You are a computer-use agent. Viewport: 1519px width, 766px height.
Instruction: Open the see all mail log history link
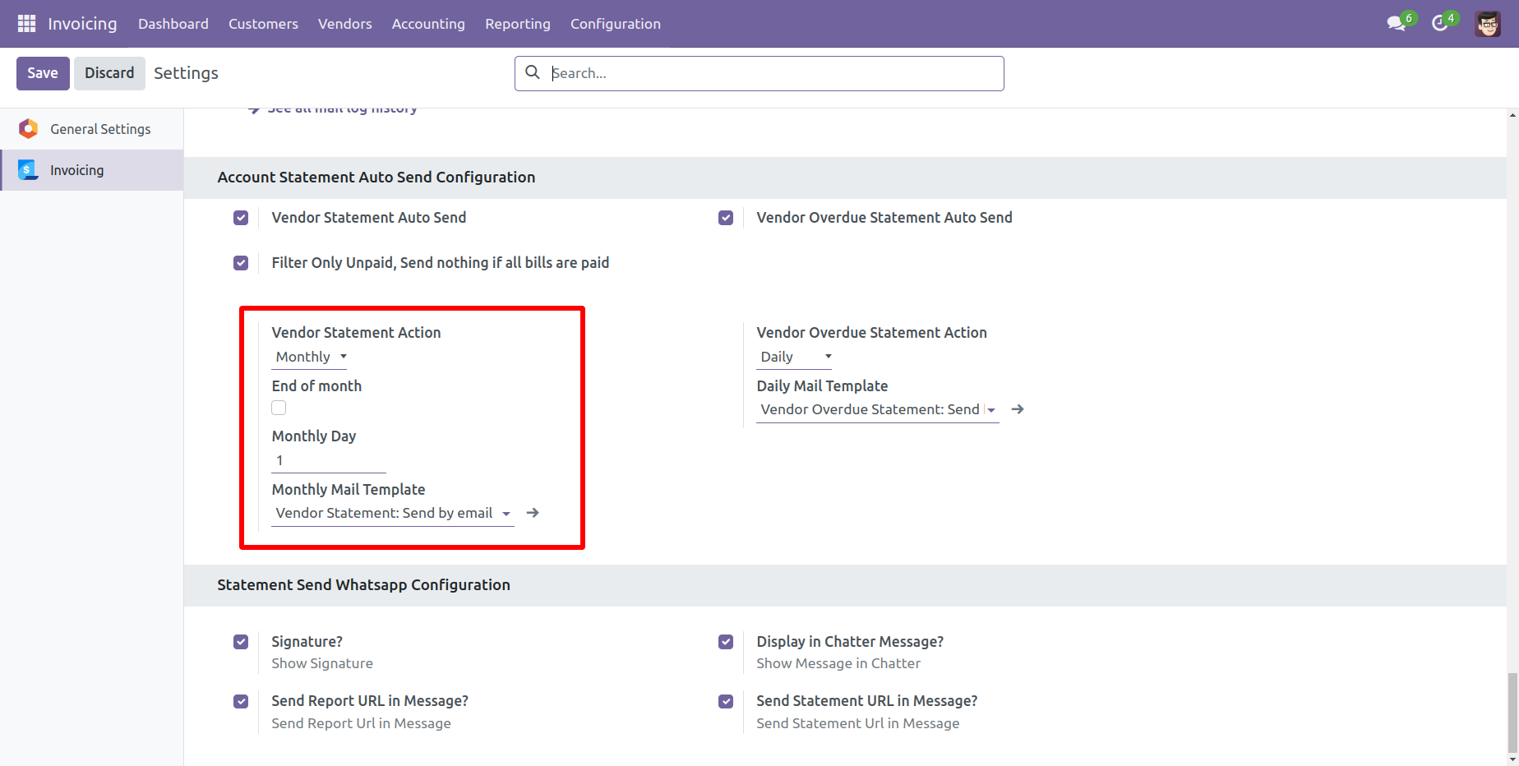pos(333,109)
